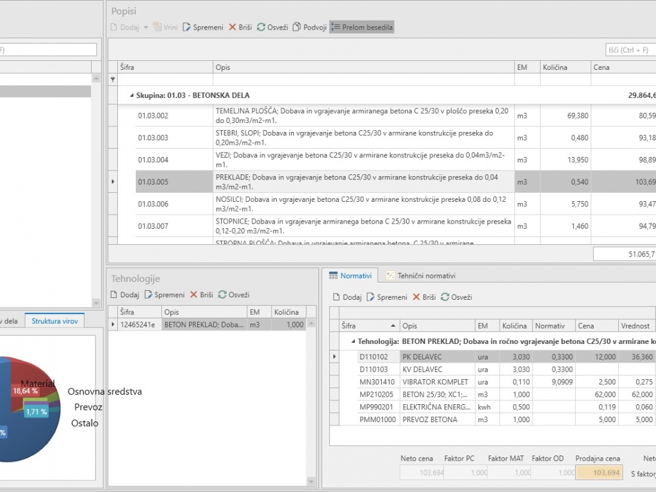
Task: Click the Spremeni edit icon in Popisi toolbar
Action: tap(187, 28)
